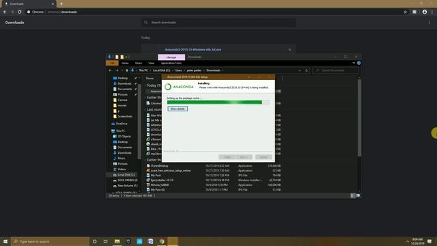The image size is (437, 246).
Task: Refresh the File Explorer folder view
Action: [307, 70]
